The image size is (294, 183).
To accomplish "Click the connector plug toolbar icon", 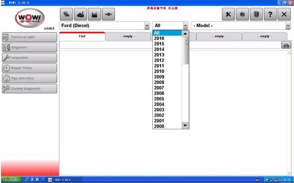I will [x=108, y=14].
